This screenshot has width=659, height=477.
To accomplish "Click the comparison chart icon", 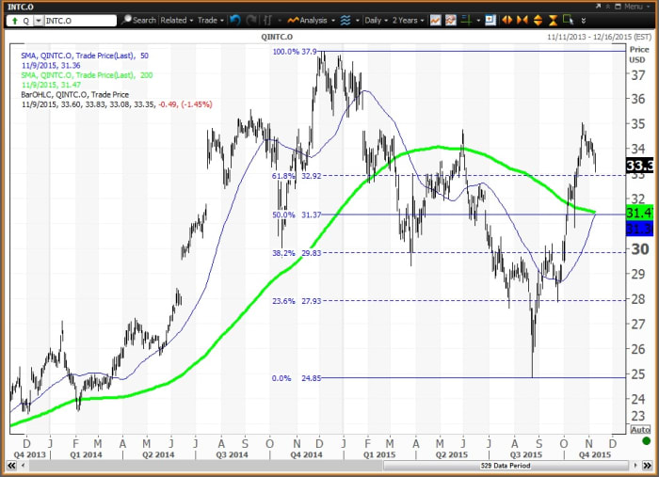I will [451, 20].
